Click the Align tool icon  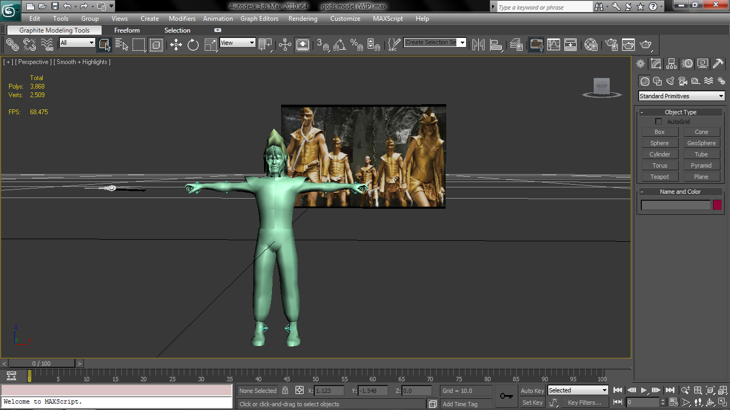tap(496, 45)
